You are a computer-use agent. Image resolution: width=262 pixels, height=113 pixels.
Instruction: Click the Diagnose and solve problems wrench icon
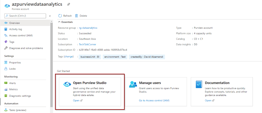(x=6, y=48)
